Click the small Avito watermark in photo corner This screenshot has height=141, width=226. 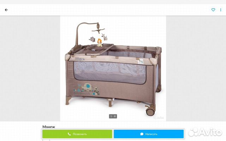tap(159, 118)
